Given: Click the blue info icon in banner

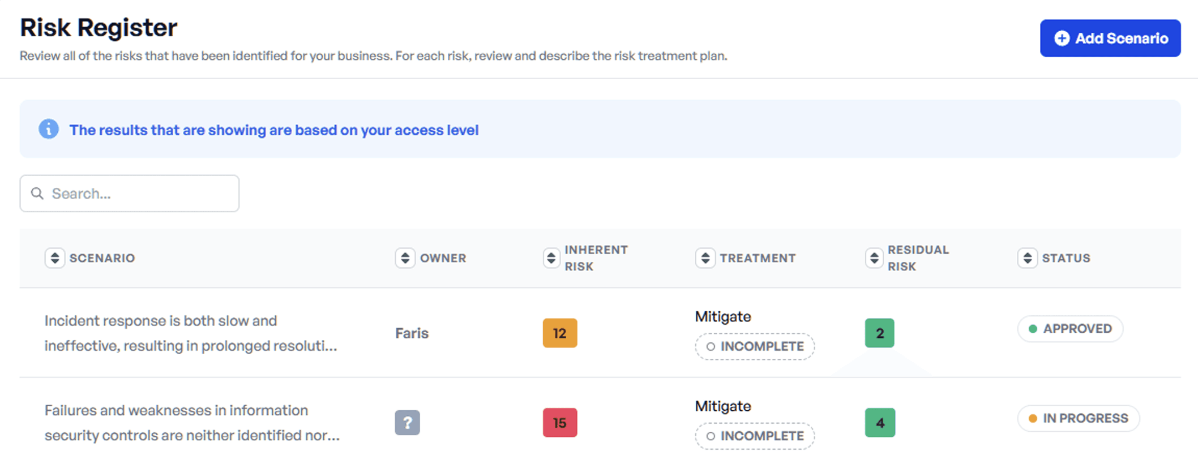Looking at the screenshot, I should 49,130.
